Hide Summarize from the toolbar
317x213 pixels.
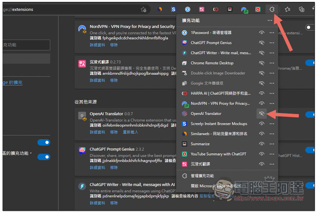point(262,144)
